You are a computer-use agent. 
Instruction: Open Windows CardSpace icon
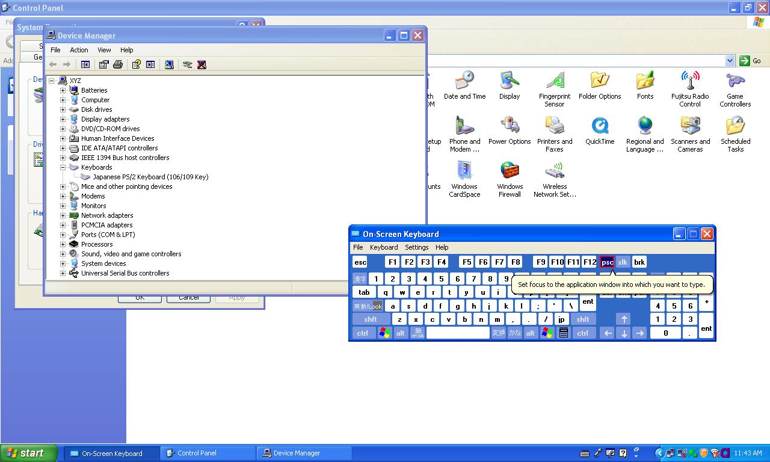pos(464,179)
